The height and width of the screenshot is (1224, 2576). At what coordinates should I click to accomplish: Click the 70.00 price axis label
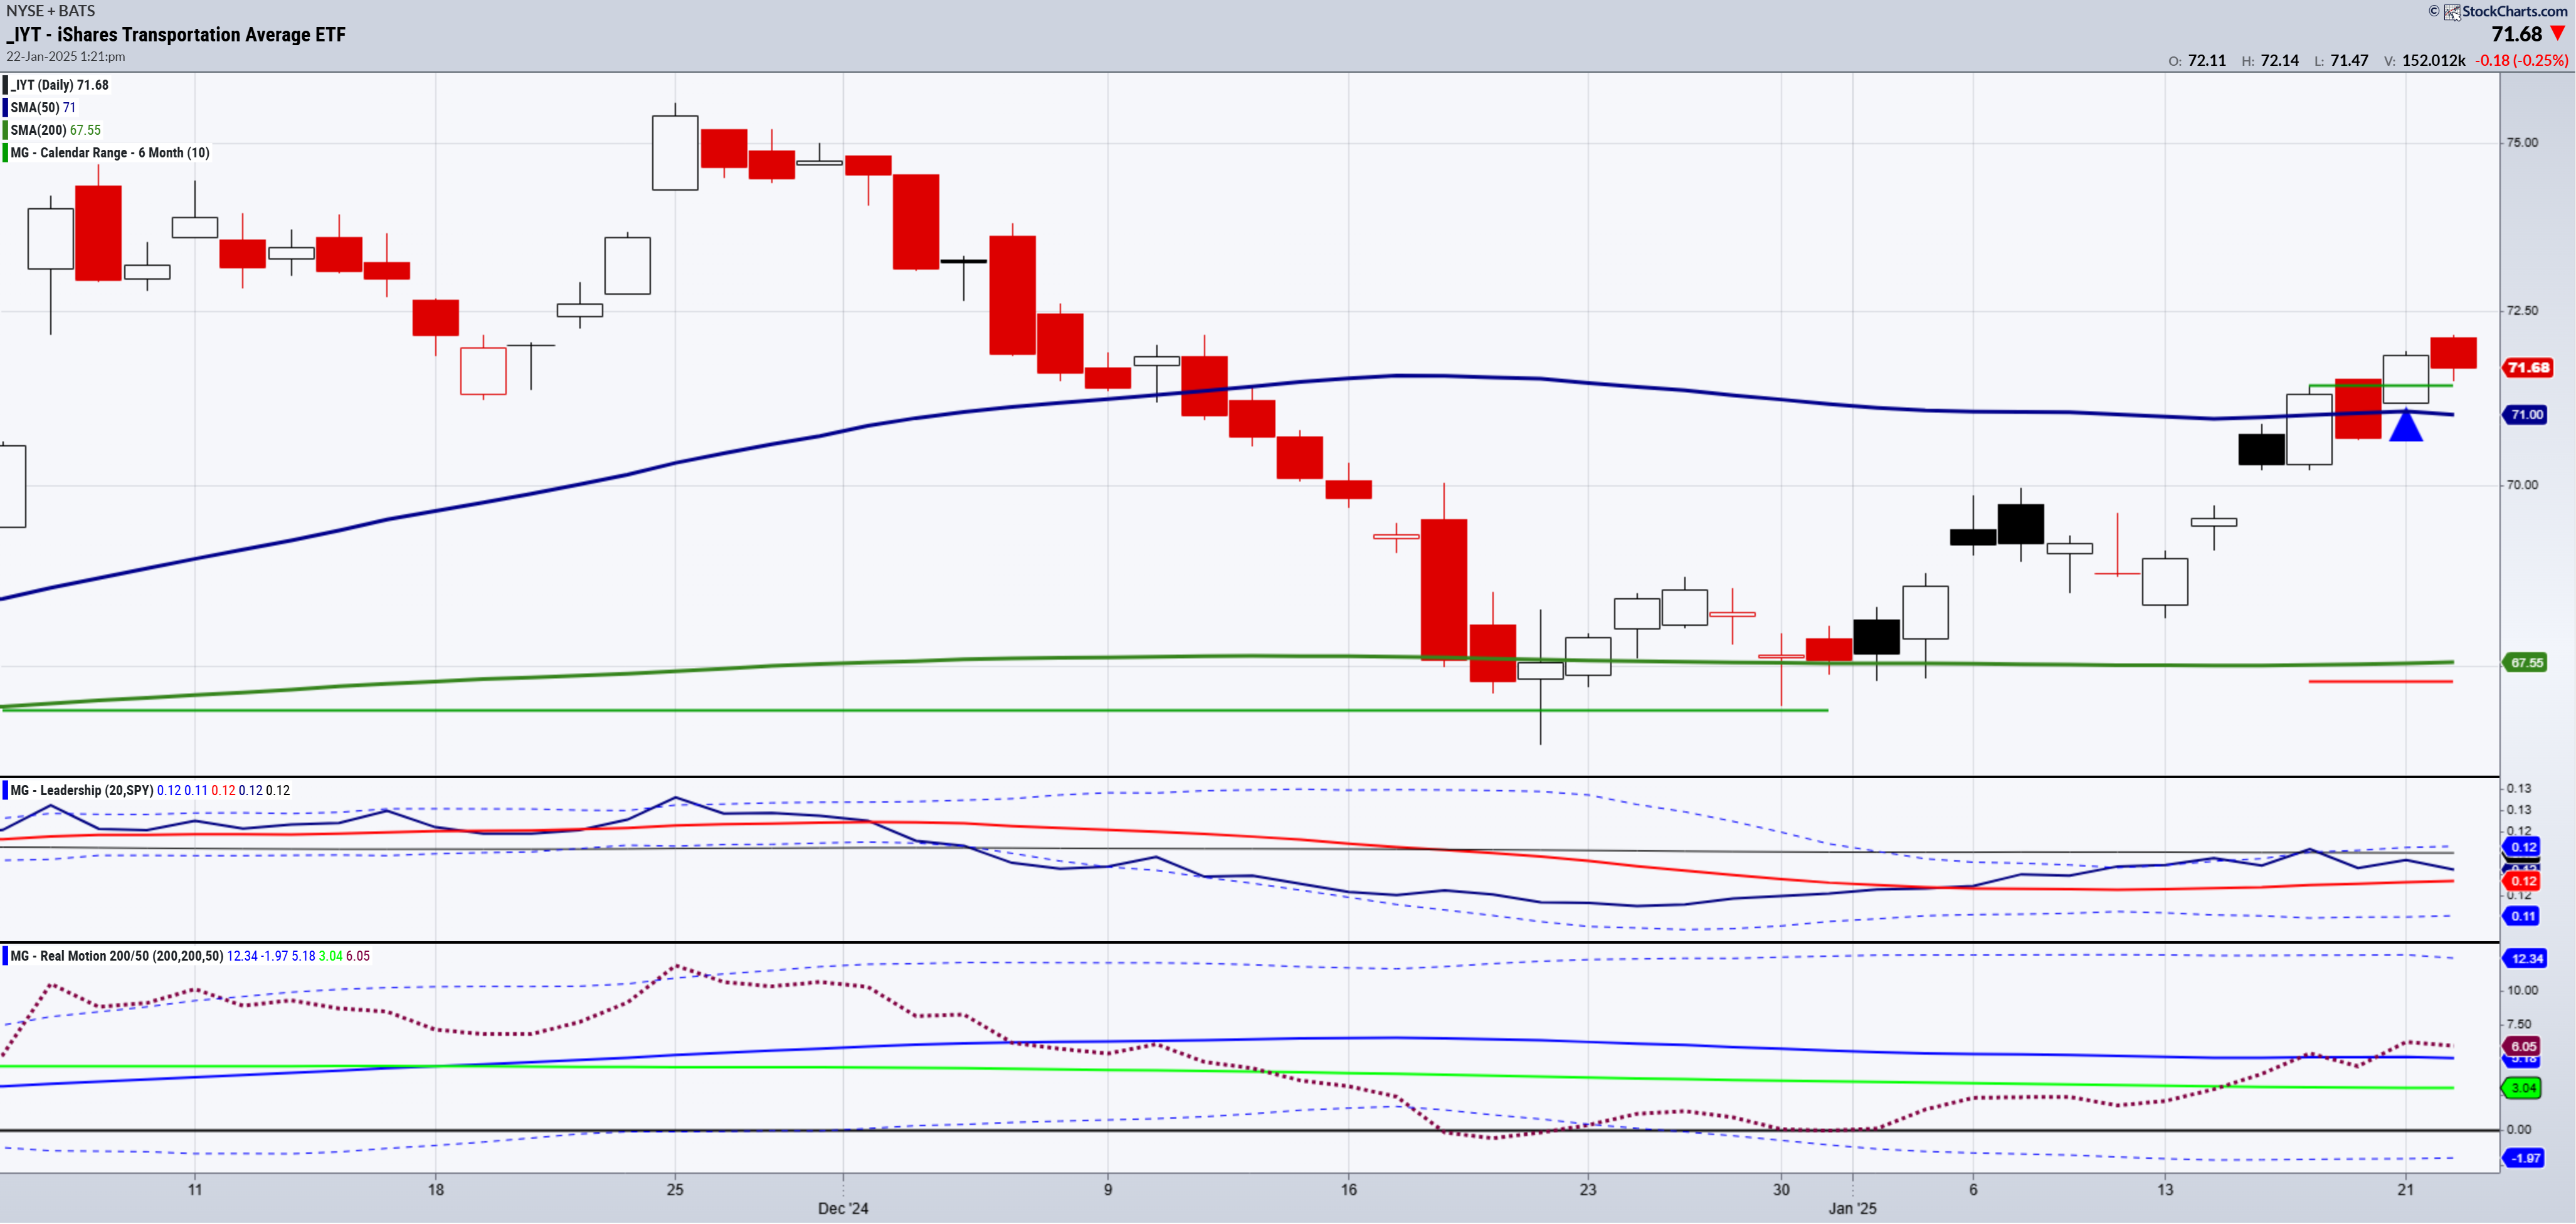[2522, 485]
